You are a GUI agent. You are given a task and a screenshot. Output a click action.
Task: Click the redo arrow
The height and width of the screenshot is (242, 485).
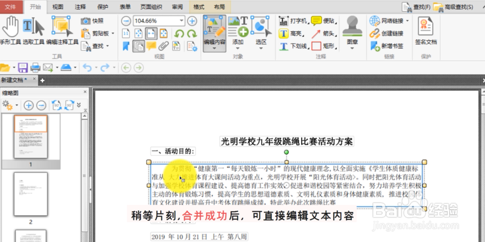tap(105, 67)
